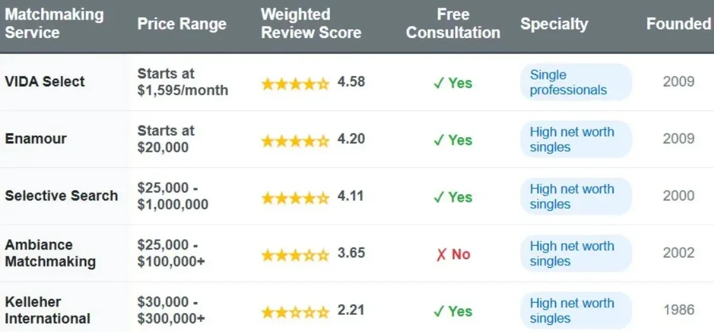Click the Specialty column header
The image size is (714, 332).
554,24
